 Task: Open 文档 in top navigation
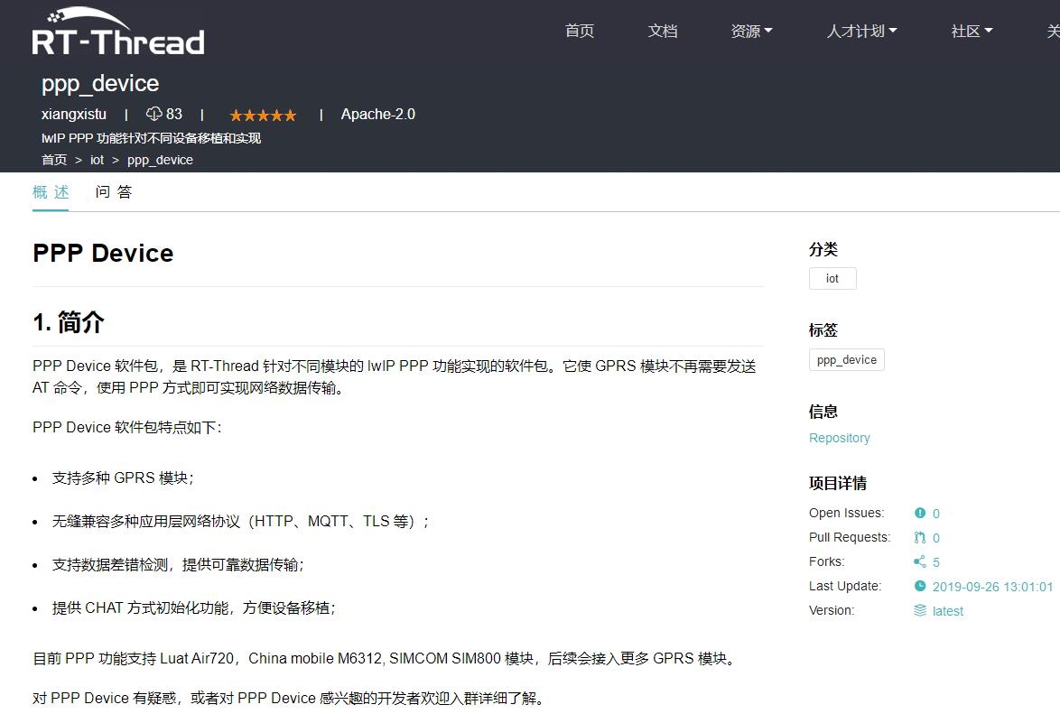[663, 31]
